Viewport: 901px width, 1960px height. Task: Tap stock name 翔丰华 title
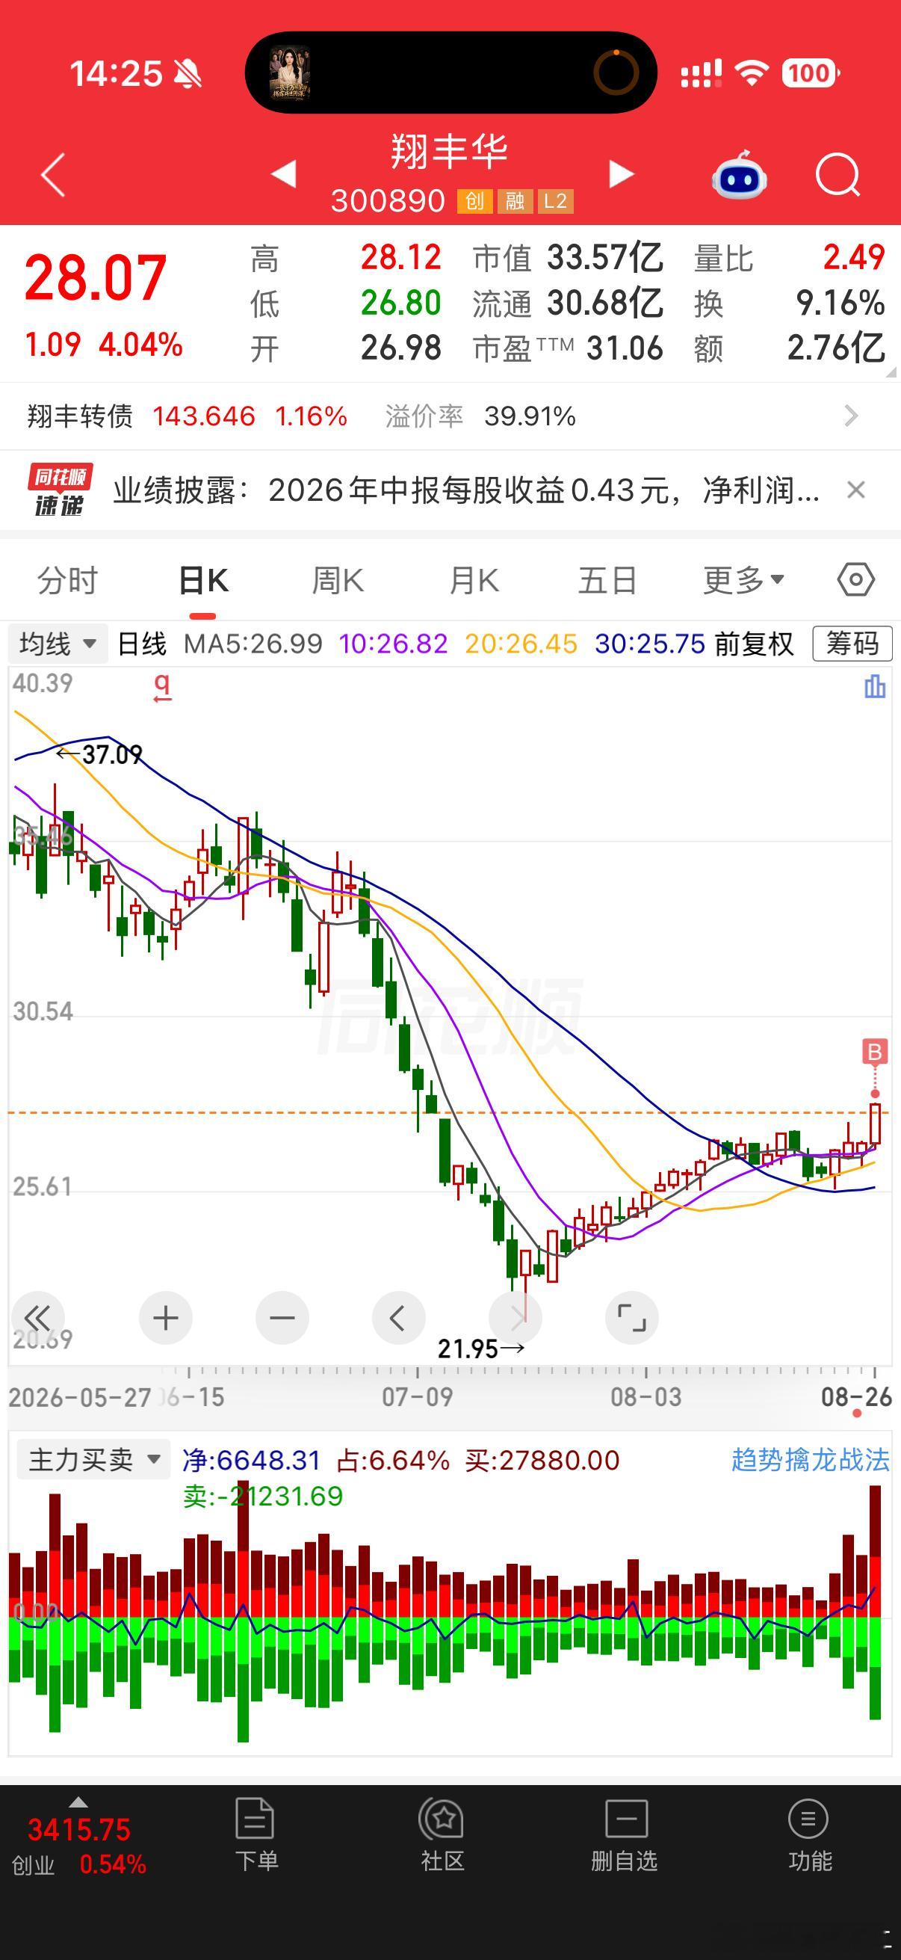[x=449, y=151]
